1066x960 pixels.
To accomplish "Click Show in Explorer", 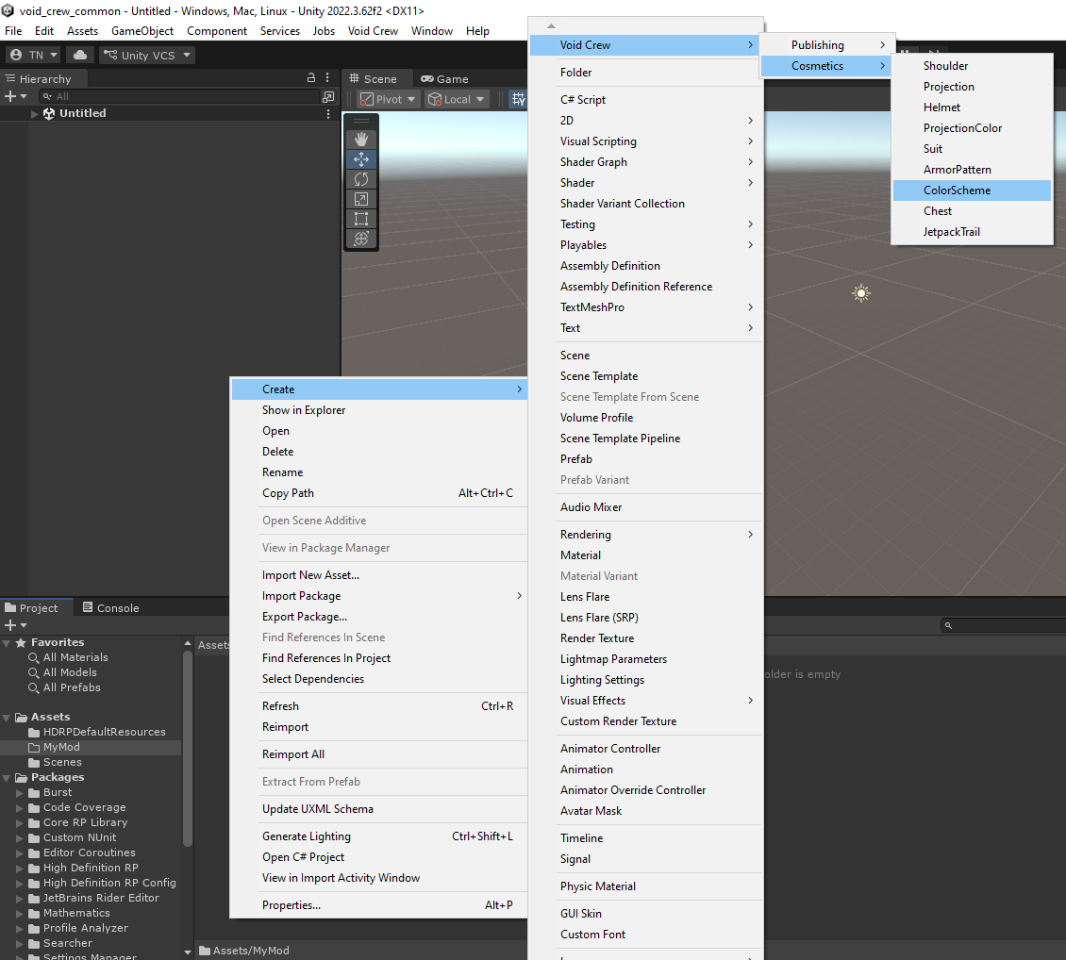I will (x=379, y=409).
